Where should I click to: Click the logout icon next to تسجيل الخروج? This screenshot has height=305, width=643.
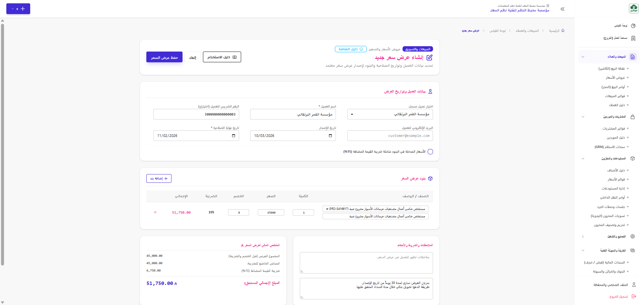(634, 297)
